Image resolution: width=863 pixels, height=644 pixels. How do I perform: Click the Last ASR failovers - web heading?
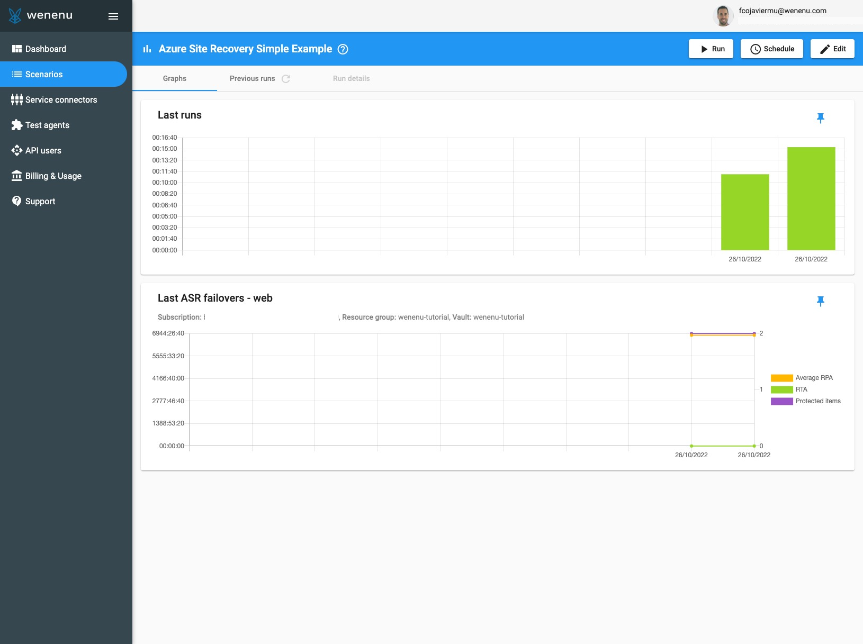click(x=215, y=298)
